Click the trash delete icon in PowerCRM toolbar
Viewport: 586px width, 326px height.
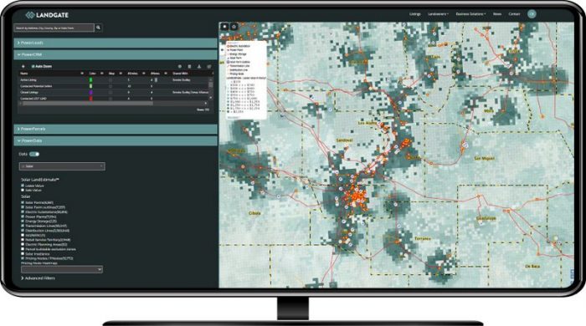189,66
